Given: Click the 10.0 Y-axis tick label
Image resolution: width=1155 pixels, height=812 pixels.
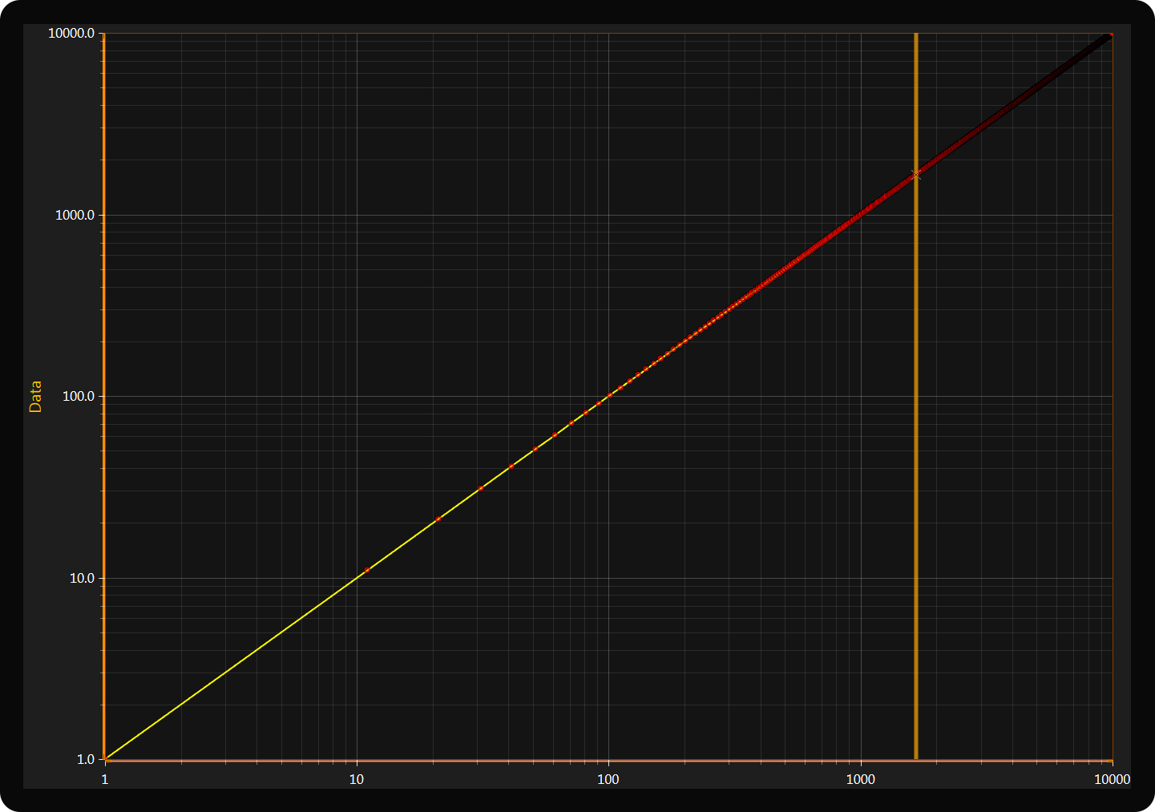Looking at the screenshot, I should 81,578.
